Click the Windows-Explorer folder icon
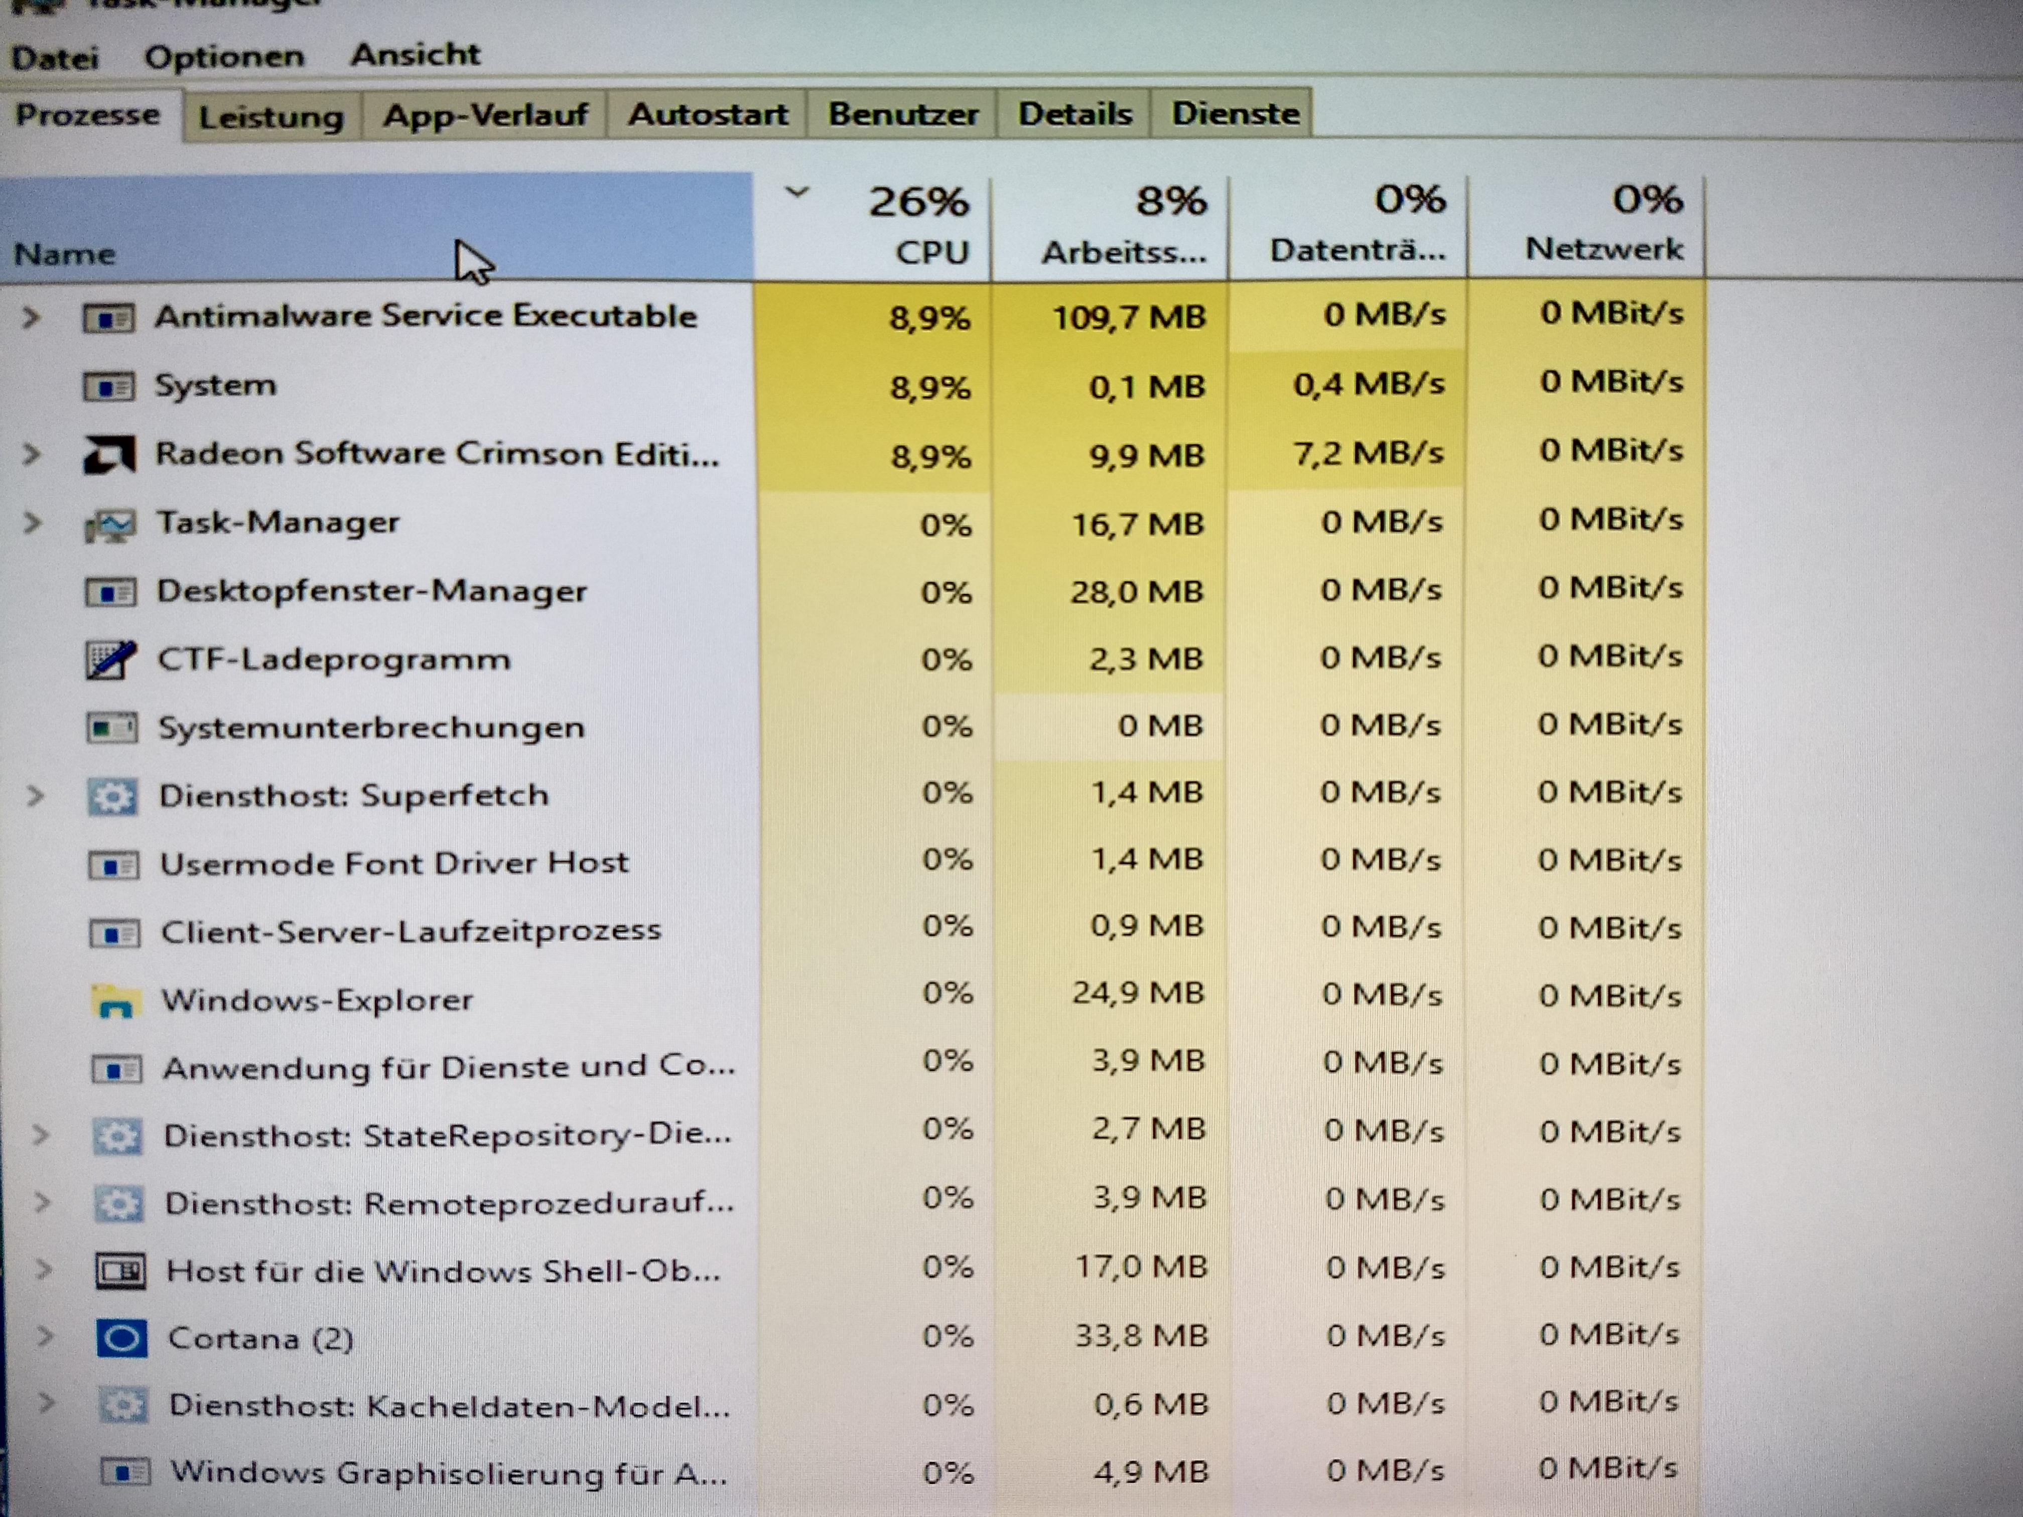 click(115, 1001)
